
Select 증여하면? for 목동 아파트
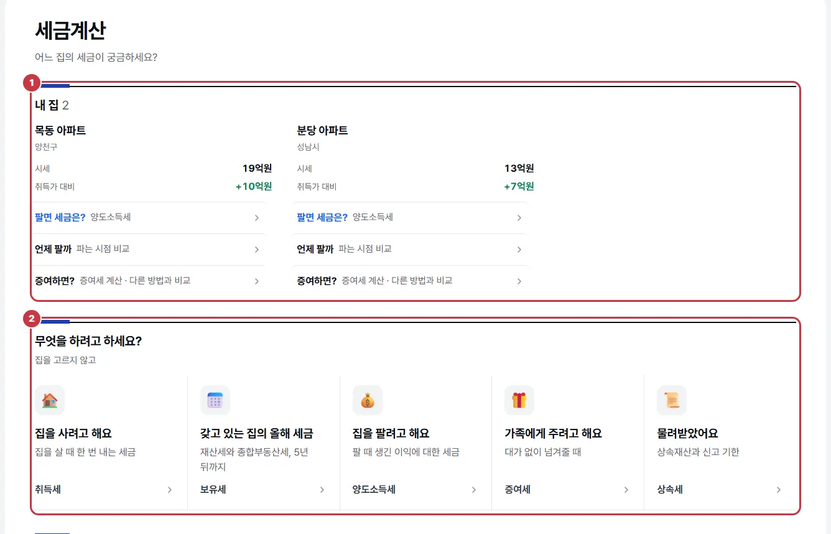[55, 281]
